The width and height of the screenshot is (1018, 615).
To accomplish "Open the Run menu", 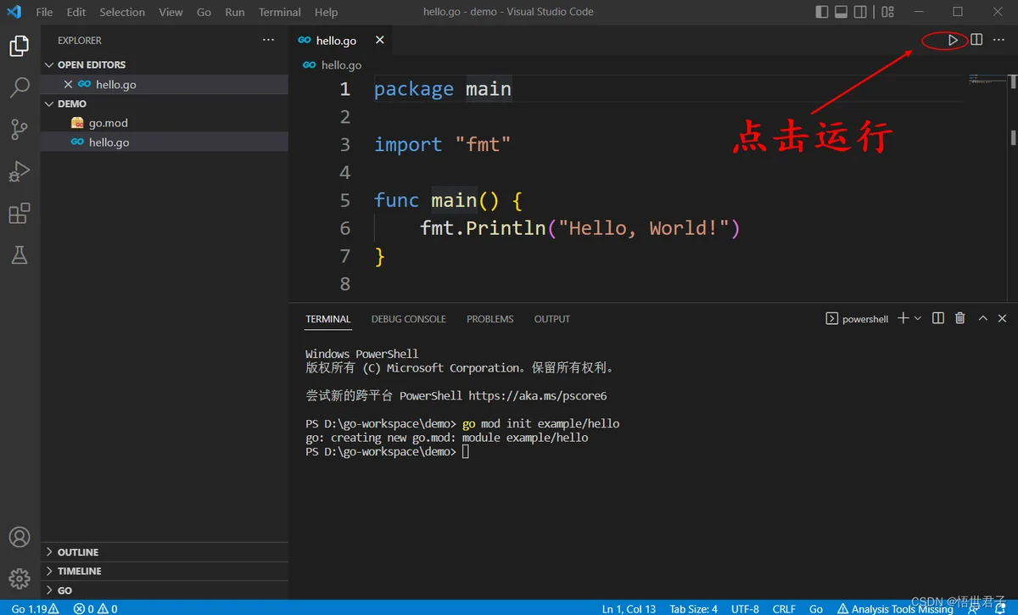I will tap(235, 12).
